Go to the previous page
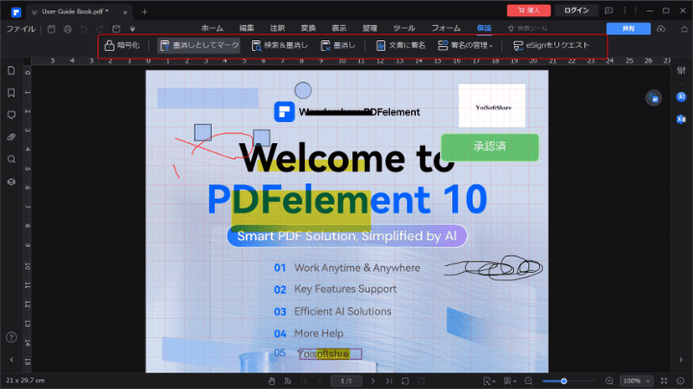The width and height of the screenshot is (693, 389). tap(320, 381)
